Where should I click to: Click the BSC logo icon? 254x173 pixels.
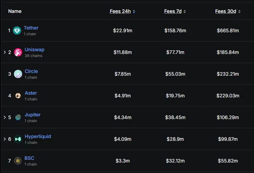[x=18, y=161]
